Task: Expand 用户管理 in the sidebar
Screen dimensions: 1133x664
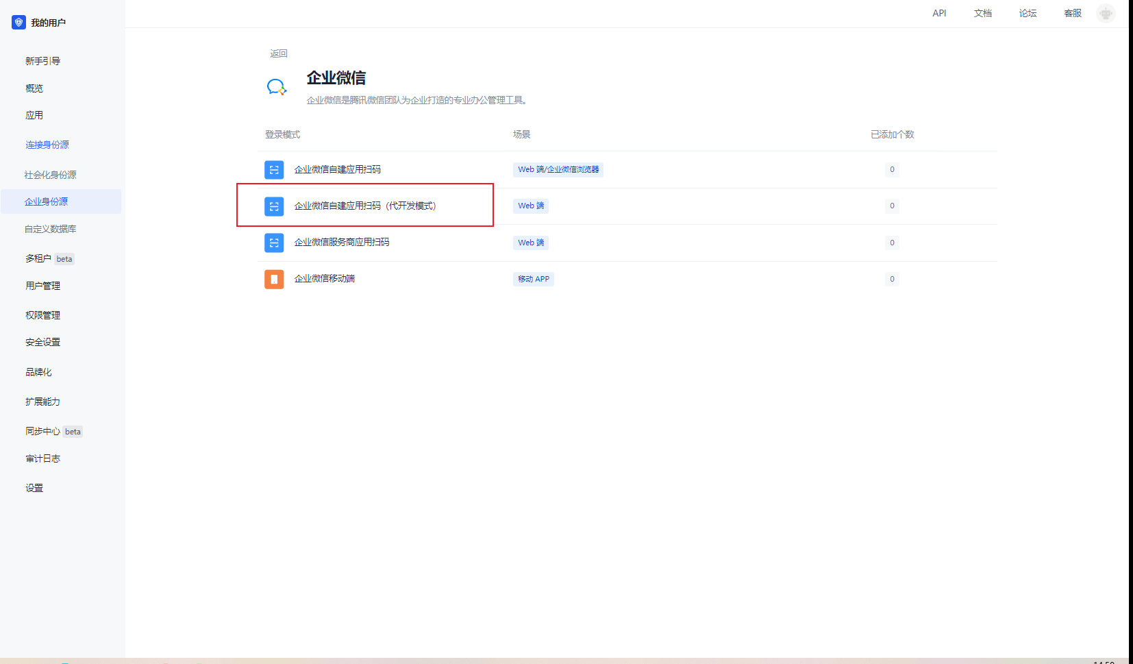Action: (43, 286)
